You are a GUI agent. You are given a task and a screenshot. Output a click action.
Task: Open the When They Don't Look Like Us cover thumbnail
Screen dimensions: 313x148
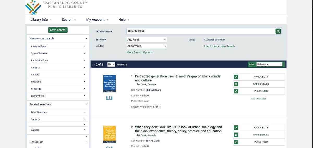pos(110,134)
